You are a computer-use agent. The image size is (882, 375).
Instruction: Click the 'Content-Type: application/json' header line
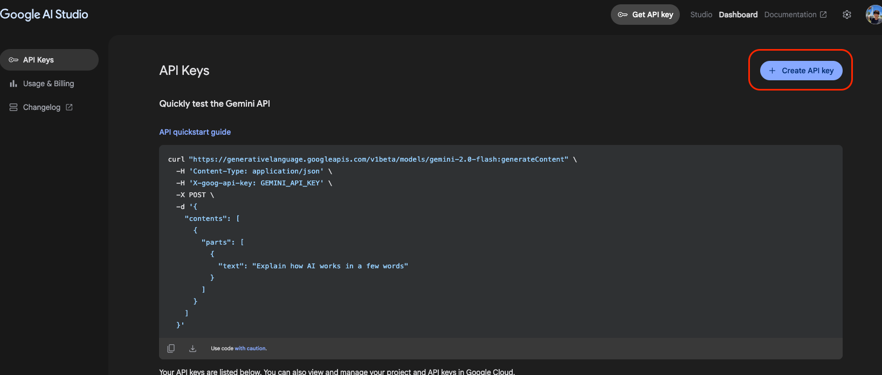[x=254, y=171]
